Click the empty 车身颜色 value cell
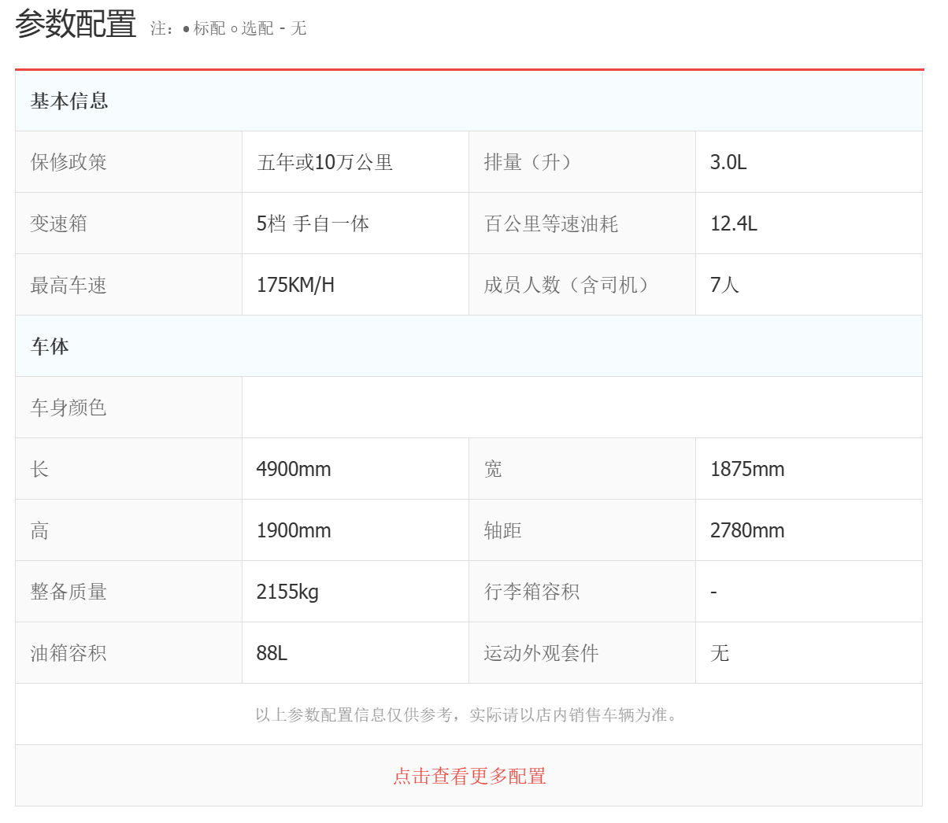 [581, 408]
